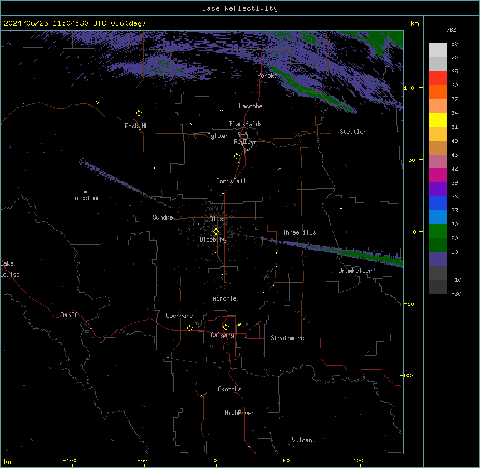Click the Innisfail city label
The width and height of the screenshot is (480, 468).
(x=231, y=181)
